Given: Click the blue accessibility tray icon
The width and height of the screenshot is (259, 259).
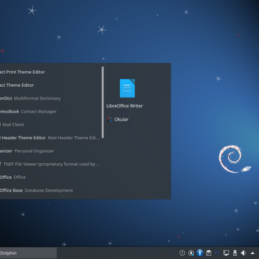Looking at the screenshot, I should [x=200, y=253].
